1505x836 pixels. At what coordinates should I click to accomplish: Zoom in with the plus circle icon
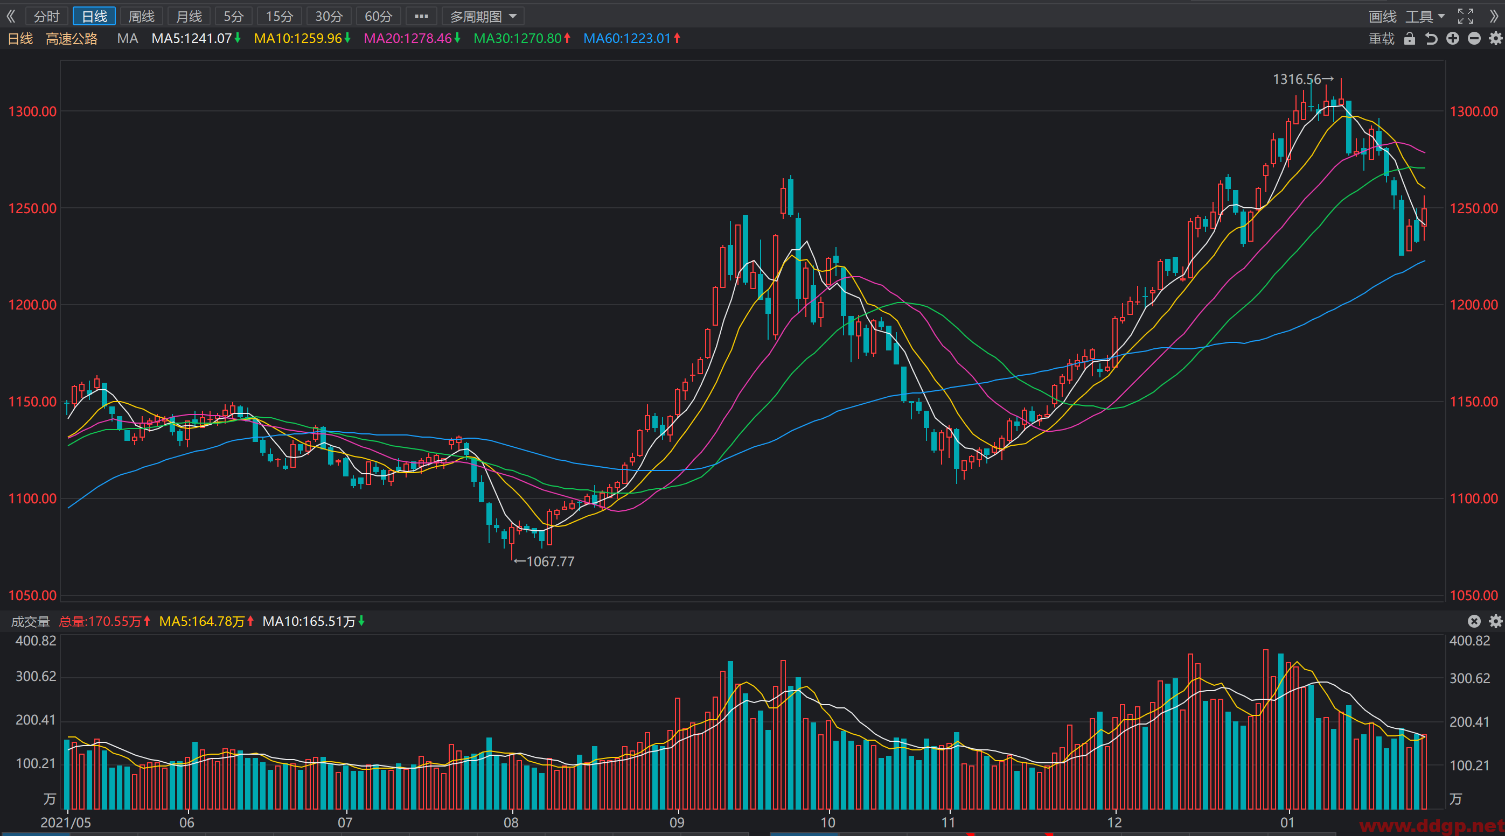tap(1452, 39)
